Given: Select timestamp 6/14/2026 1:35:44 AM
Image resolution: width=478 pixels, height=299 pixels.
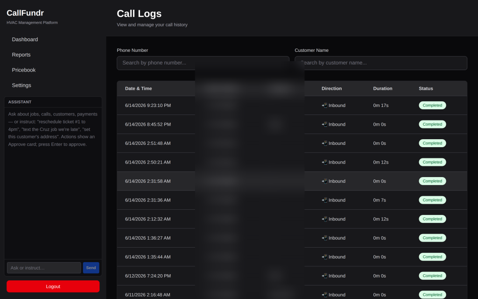Looking at the screenshot, I should point(148,256).
